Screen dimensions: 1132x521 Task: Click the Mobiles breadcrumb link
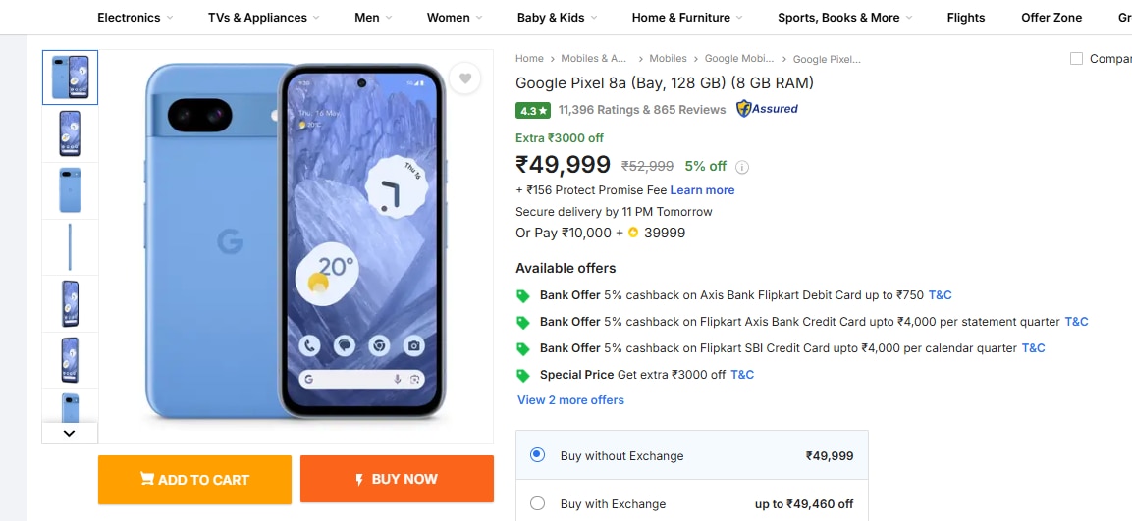[668, 59]
